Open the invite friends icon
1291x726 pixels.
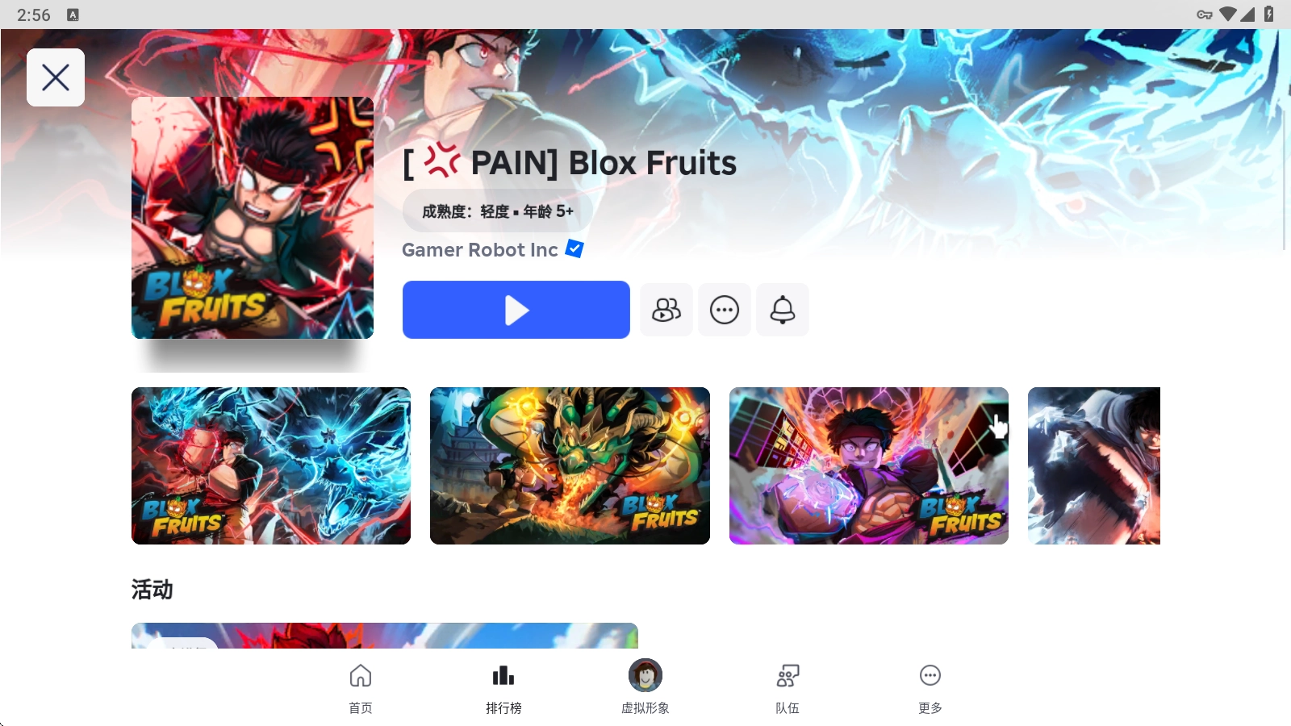pyautogui.click(x=666, y=310)
